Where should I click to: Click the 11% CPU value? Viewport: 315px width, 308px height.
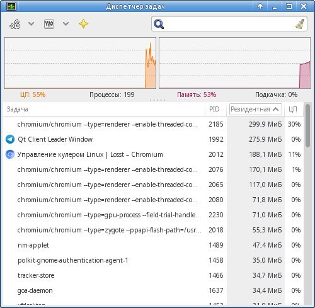pyautogui.click(x=294, y=154)
